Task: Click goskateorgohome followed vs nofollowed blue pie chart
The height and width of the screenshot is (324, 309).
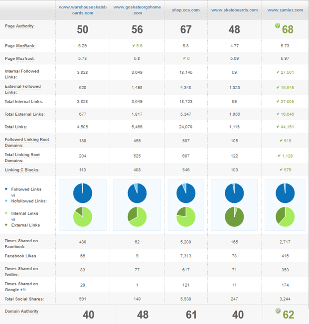Action: [137, 193]
